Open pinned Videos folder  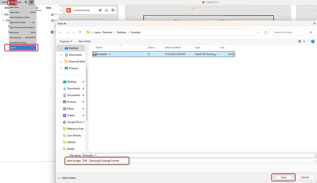[x=71, y=115]
